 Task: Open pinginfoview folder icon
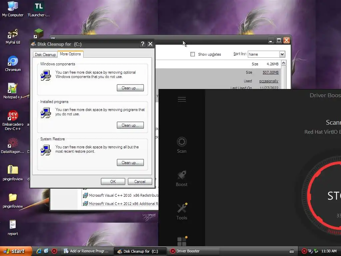13,200
